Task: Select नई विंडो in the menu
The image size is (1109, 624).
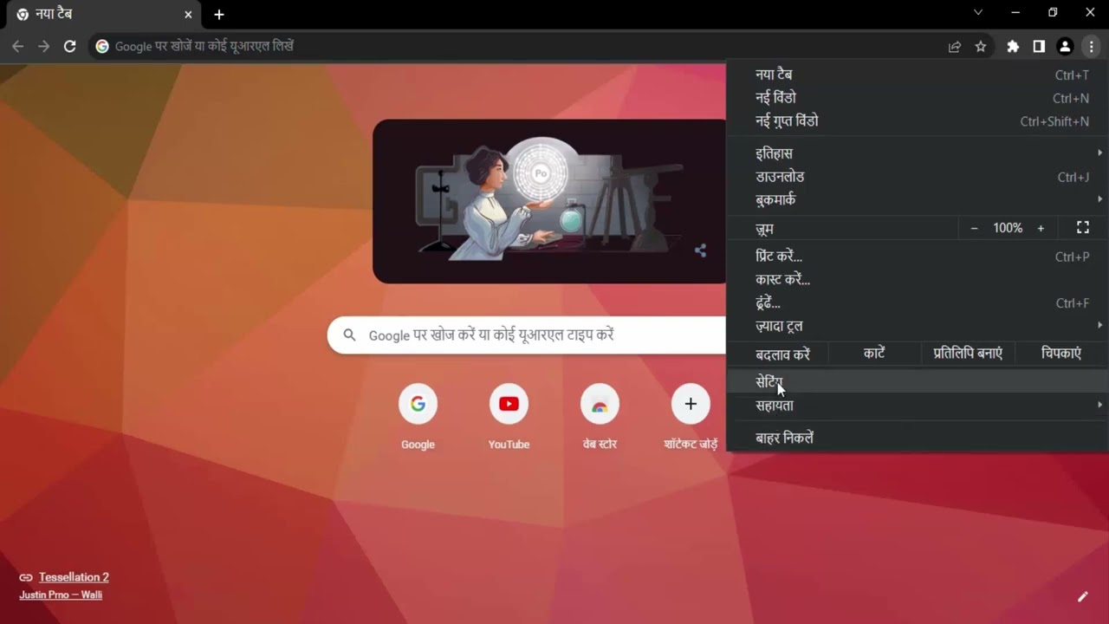Action: (x=918, y=98)
